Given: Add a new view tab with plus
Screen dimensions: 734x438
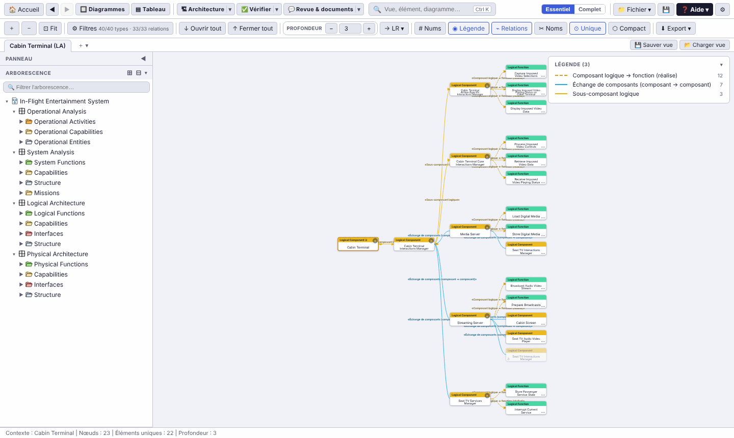Looking at the screenshot, I should (81, 45).
